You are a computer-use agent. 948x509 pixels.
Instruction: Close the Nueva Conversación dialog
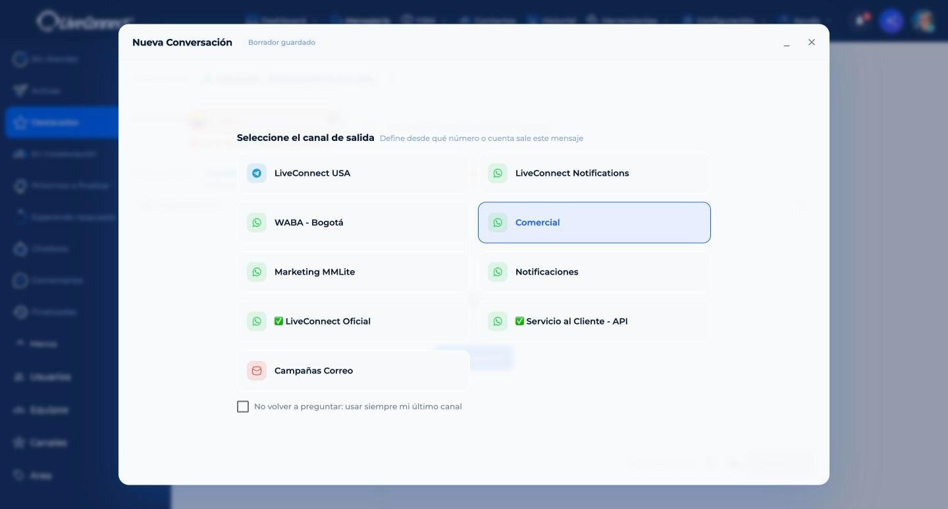click(812, 42)
